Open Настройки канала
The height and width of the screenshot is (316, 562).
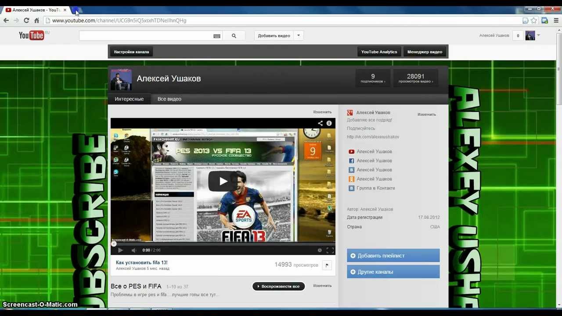[x=131, y=52]
